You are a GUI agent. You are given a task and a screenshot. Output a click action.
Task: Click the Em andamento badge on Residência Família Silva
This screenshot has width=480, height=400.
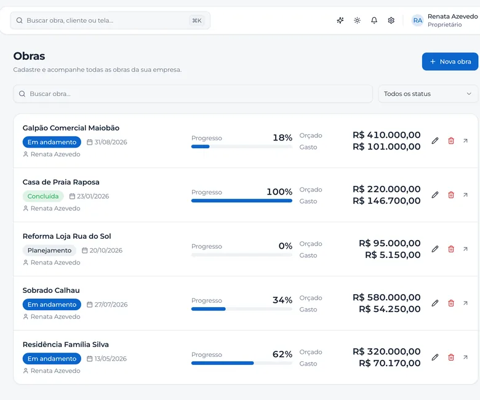[x=52, y=359]
